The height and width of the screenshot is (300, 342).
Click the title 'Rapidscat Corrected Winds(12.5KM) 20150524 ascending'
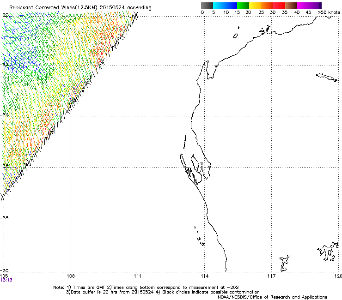(80, 8)
